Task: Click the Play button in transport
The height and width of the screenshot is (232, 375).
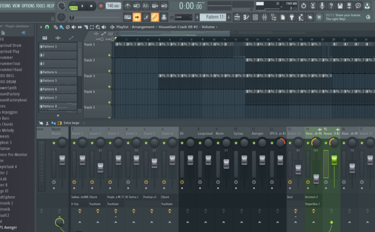Action: coord(83,6)
